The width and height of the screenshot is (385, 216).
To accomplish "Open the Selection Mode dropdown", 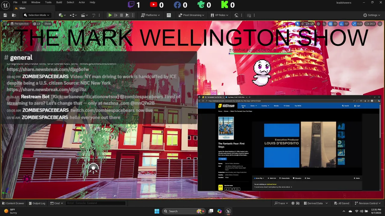I will coord(37,15).
